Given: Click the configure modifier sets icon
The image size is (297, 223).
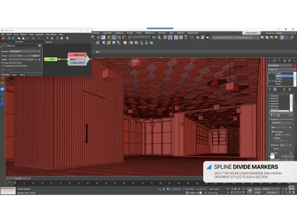Looking at the screenshot, I should [290, 89].
